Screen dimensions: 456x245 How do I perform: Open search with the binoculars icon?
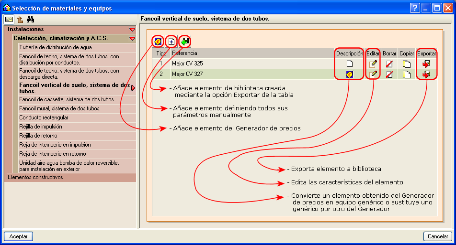click(30, 20)
